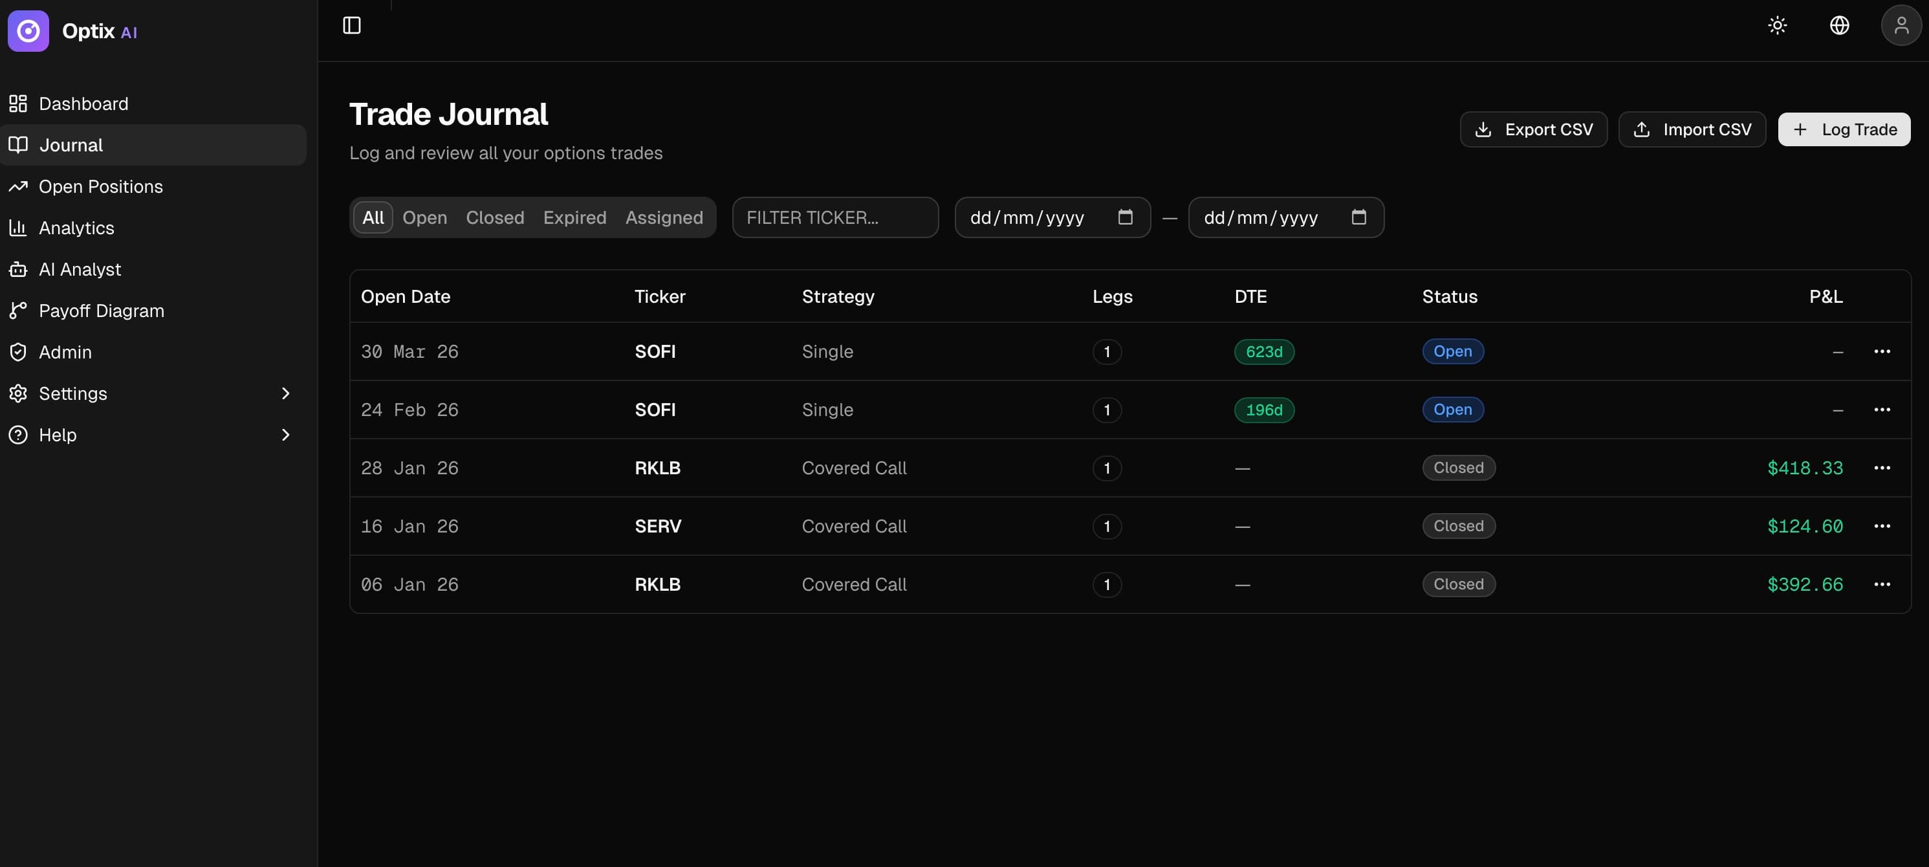Select the Journal section
This screenshot has height=867, width=1929.
pos(71,144)
